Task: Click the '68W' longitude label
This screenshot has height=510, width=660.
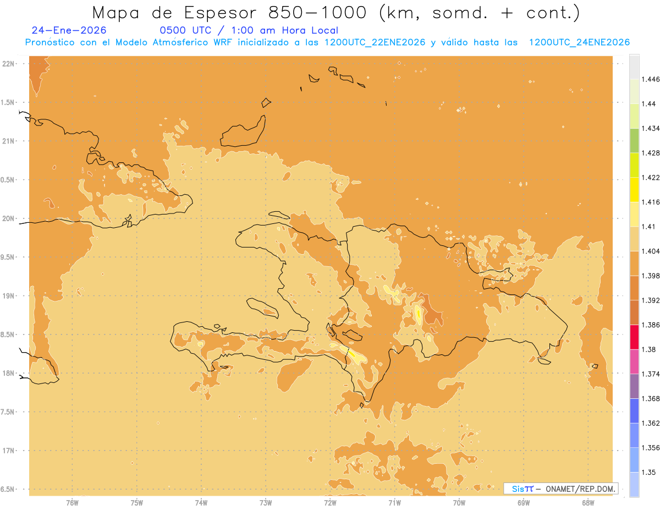Action: 588,503
